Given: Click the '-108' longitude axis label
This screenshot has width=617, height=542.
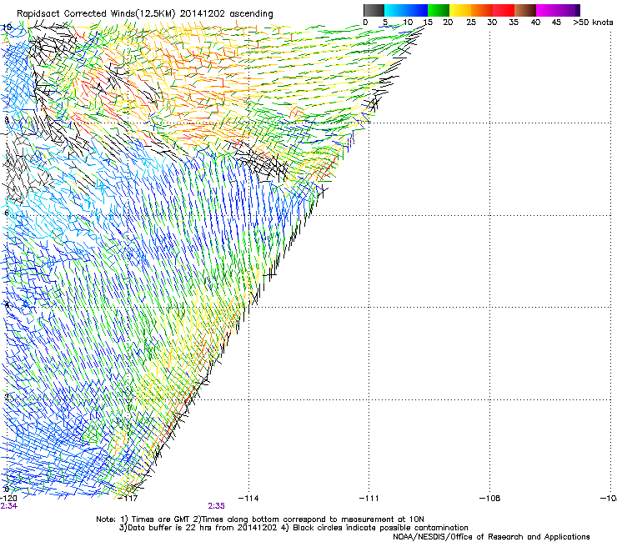Looking at the screenshot, I should coord(490,499).
